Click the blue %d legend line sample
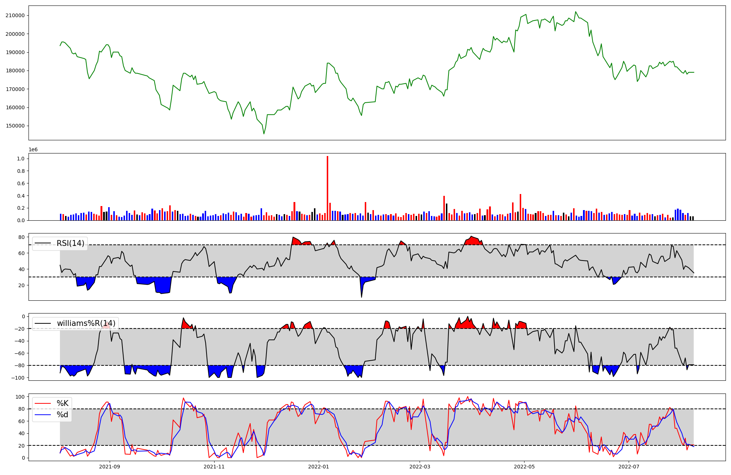Image resolution: width=731 pixels, height=475 pixels. (x=42, y=415)
